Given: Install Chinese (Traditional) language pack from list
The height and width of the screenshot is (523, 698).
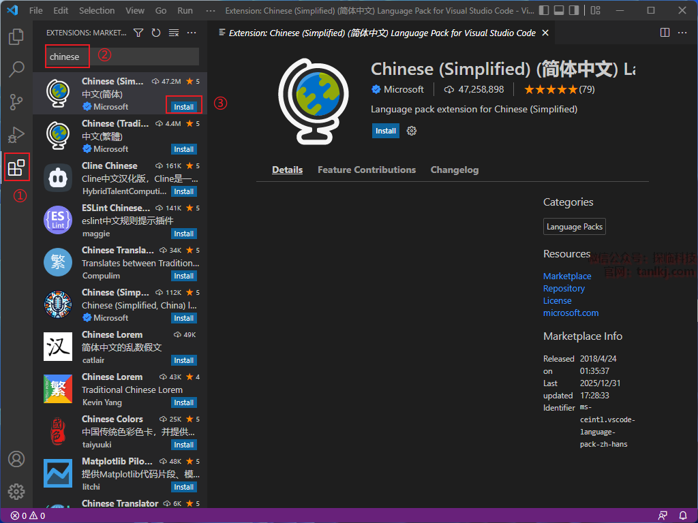Looking at the screenshot, I should click(x=183, y=149).
